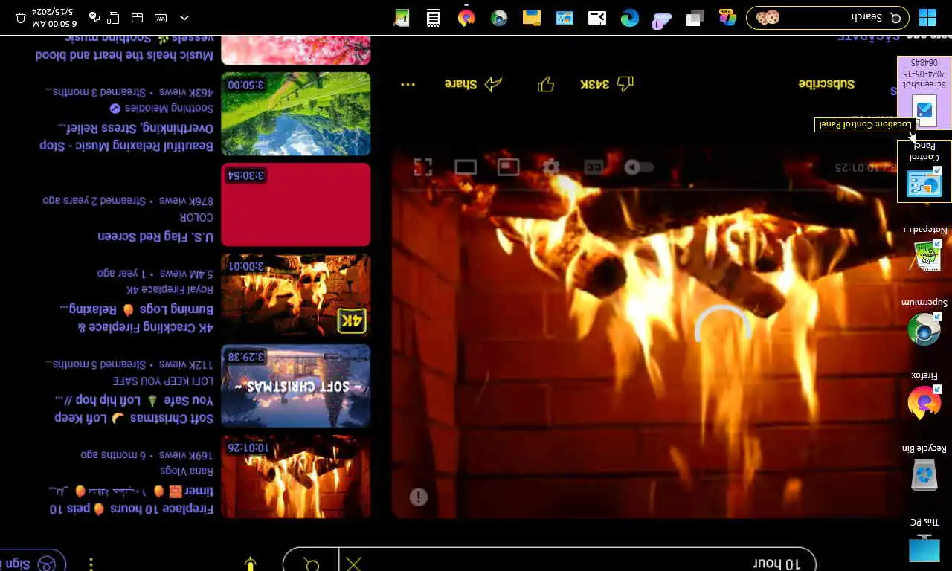Open the touch keyboard tray icon
Screen dimensions: 952x571
pyautogui.click(x=161, y=18)
